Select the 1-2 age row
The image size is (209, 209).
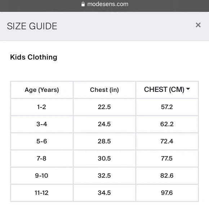pos(104,107)
